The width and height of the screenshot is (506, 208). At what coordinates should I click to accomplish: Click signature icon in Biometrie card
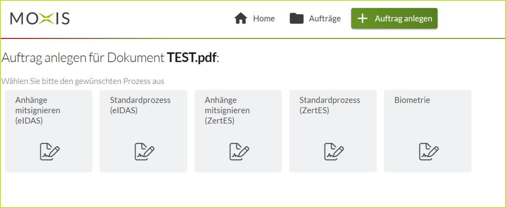[x=429, y=151]
